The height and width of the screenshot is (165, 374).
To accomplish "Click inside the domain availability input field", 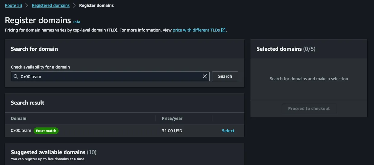I will point(109,76).
